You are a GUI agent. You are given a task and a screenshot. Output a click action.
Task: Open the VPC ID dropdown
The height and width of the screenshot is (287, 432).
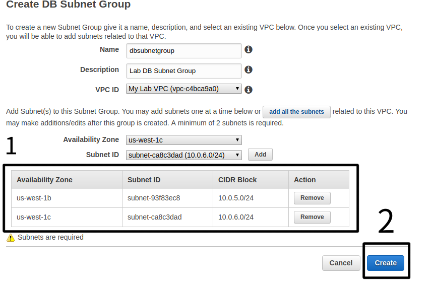[184, 89]
